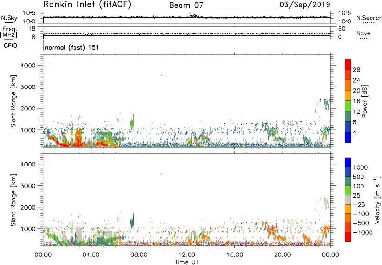Click the 2000 km tick of velocity panel

coord(28,207)
